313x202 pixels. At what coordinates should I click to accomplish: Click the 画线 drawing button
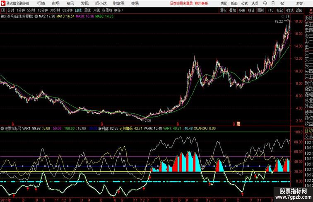click(x=261, y=10)
